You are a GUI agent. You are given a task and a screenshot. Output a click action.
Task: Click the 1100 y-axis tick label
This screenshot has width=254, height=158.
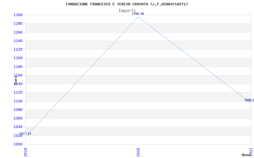(x=18, y=101)
